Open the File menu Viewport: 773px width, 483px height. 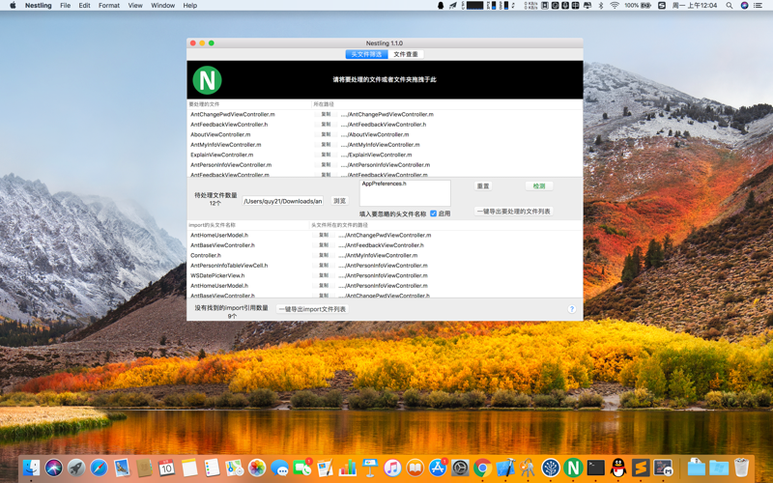(65, 6)
